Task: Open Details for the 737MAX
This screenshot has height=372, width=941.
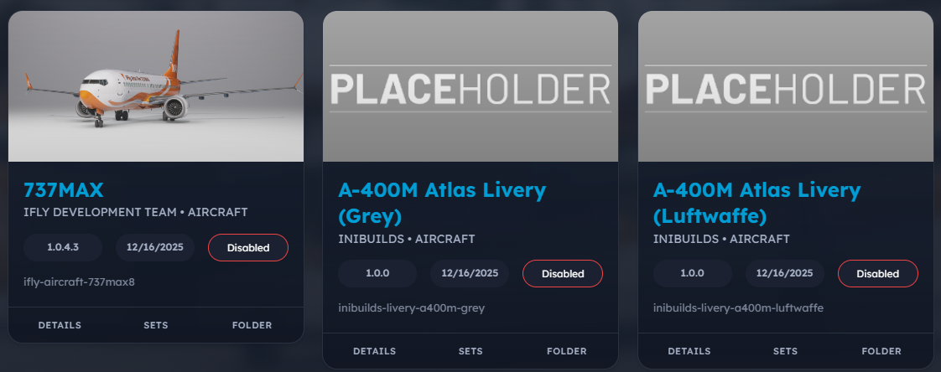Action: [x=59, y=325]
